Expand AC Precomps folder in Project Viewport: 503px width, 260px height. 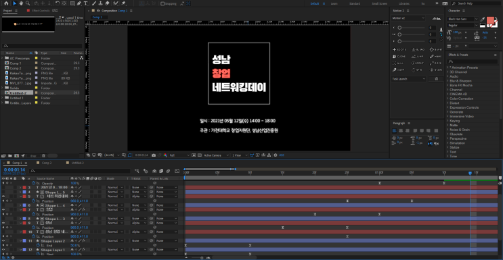(x=2, y=58)
